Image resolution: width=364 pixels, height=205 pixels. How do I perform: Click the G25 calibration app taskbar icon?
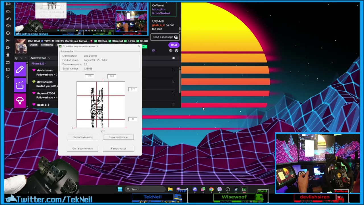point(244,189)
